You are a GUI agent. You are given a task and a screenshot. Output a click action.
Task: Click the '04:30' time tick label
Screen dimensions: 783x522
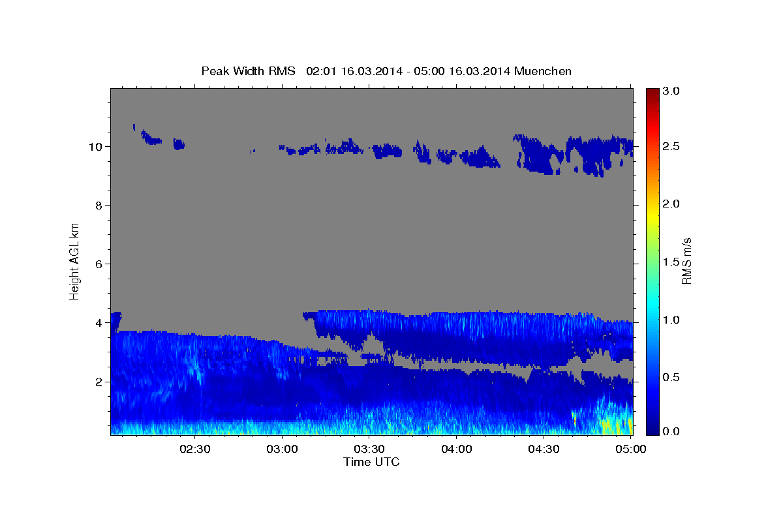544,449
